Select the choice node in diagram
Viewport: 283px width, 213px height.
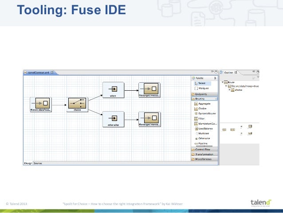point(77,104)
